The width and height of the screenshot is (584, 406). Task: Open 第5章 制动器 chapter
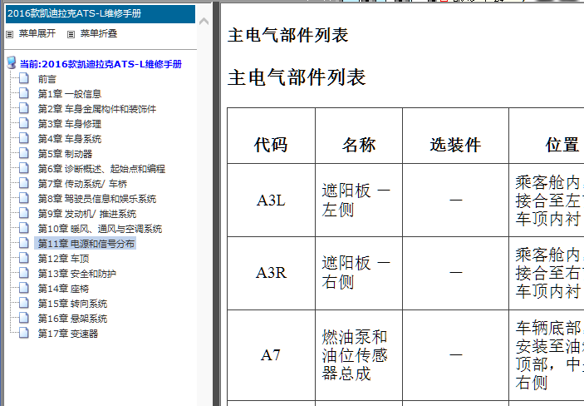65,154
